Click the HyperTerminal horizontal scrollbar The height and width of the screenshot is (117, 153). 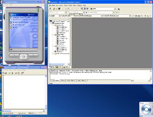click(x=23, y=111)
